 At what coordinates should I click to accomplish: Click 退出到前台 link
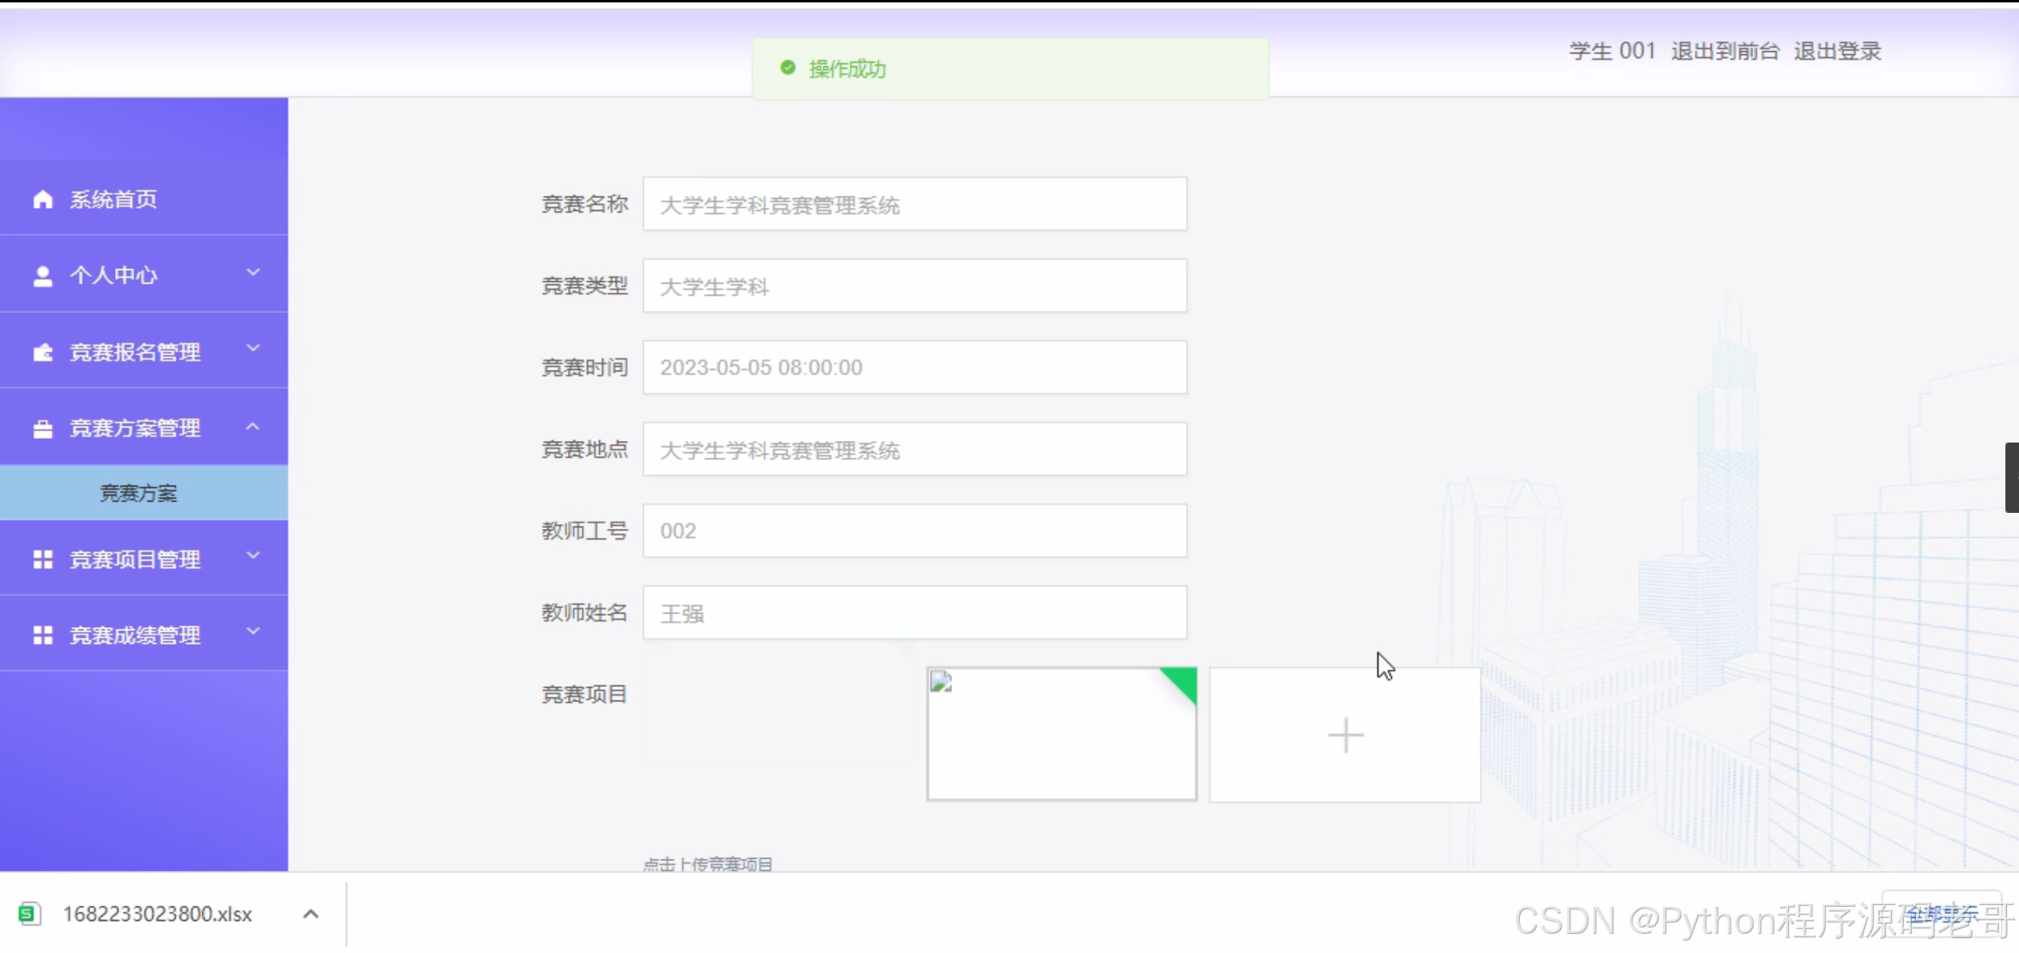coord(1725,51)
